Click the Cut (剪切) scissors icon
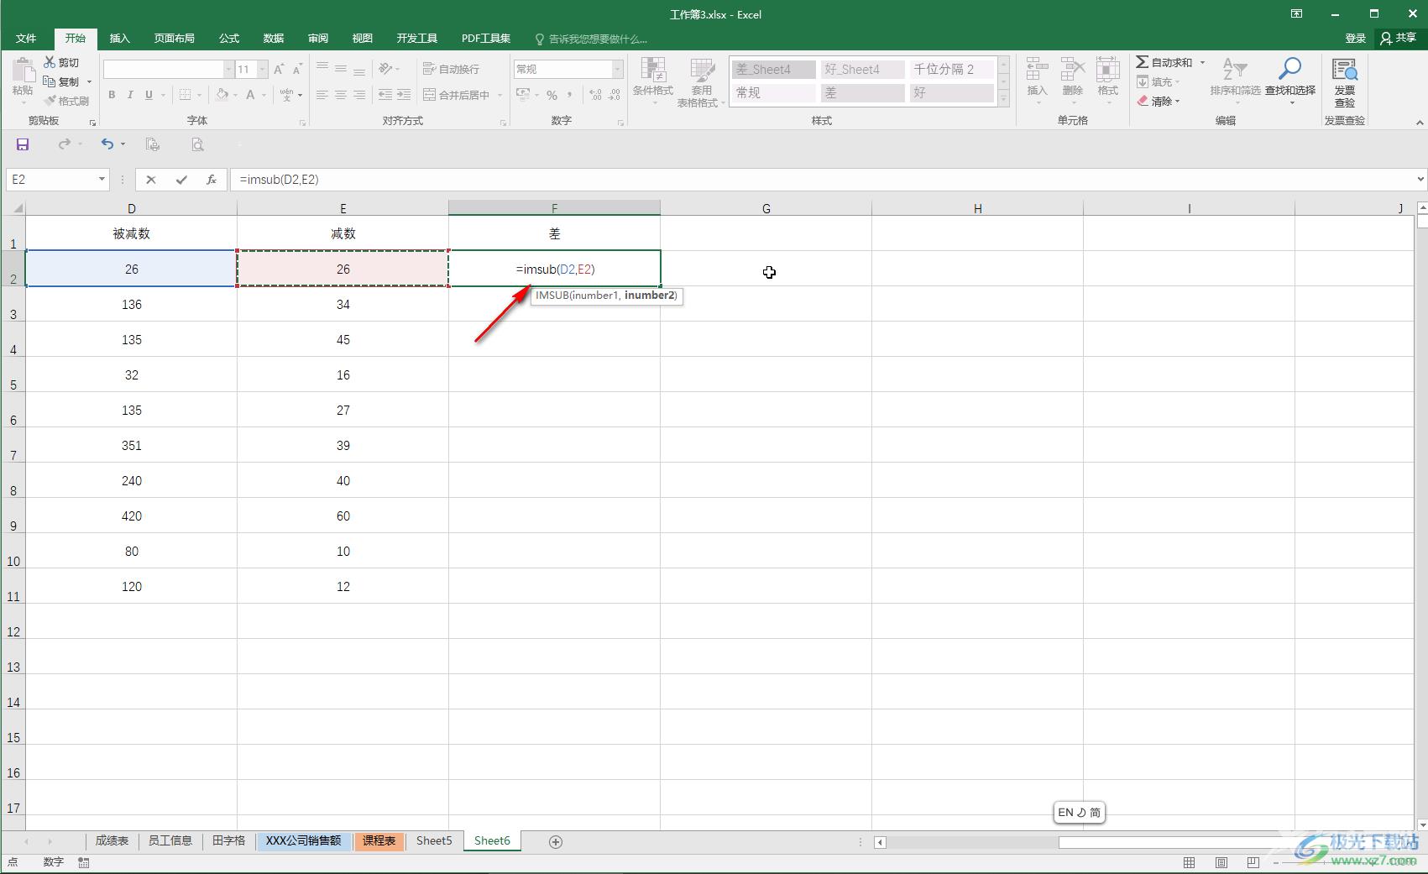This screenshot has width=1428, height=874. [50, 62]
